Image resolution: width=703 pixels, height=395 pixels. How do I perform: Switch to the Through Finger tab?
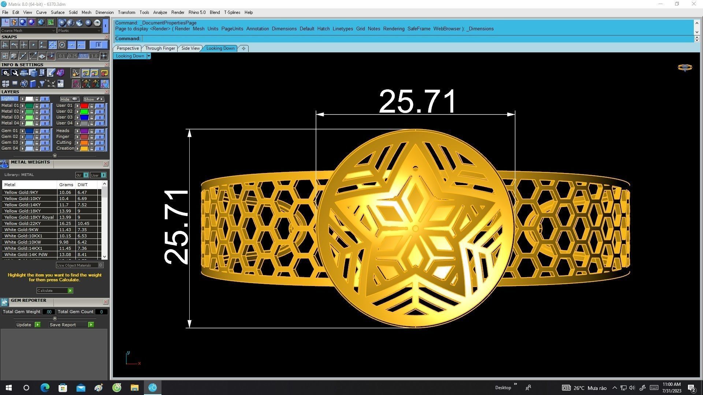[x=160, y=48]
